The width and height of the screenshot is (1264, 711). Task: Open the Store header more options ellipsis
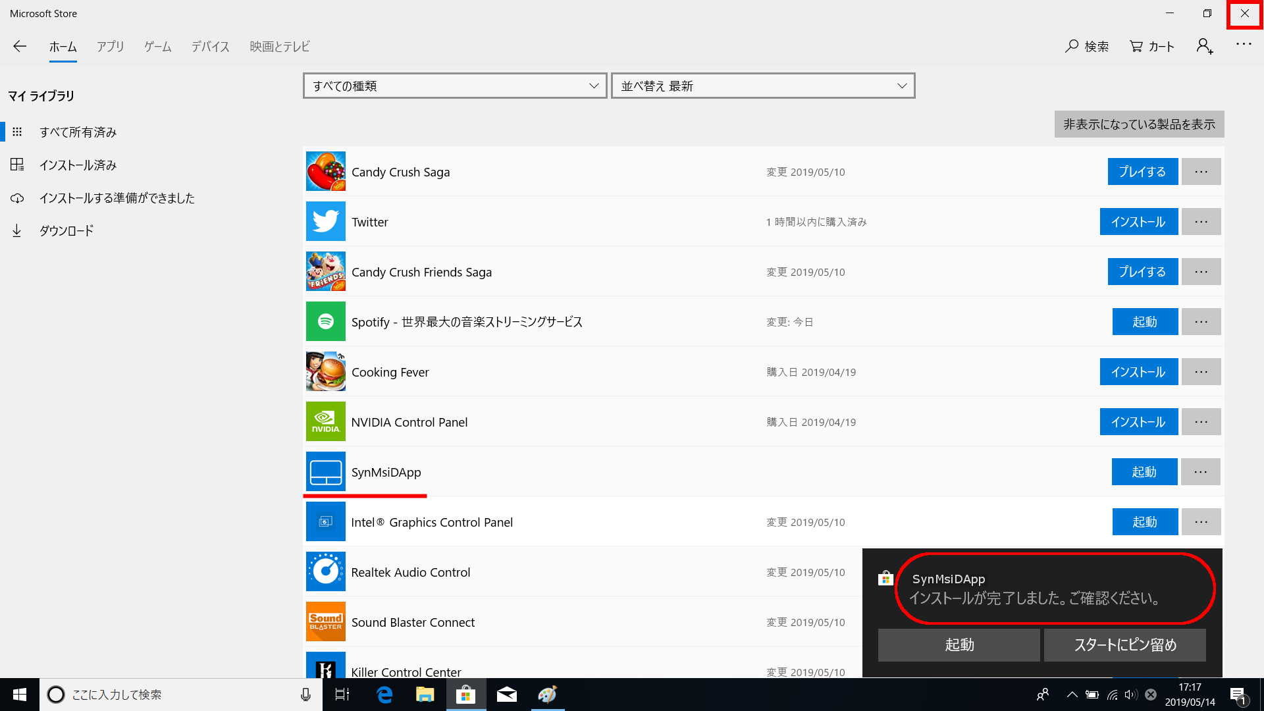point(1244,44)
